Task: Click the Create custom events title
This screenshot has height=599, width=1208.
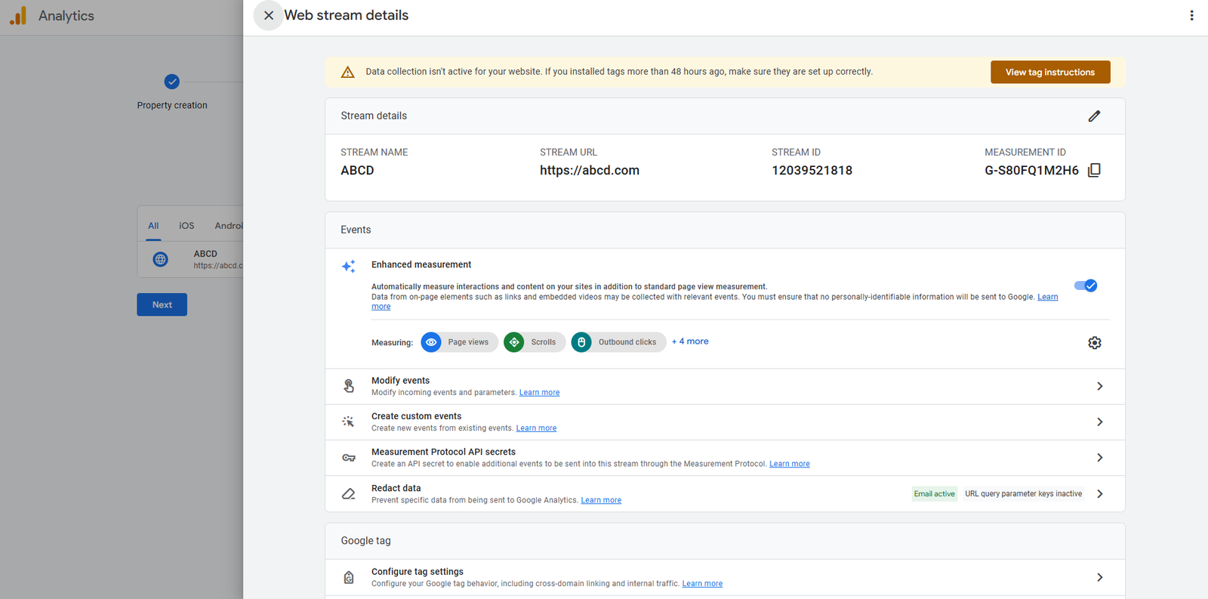Action: click(x=416, y=416)
